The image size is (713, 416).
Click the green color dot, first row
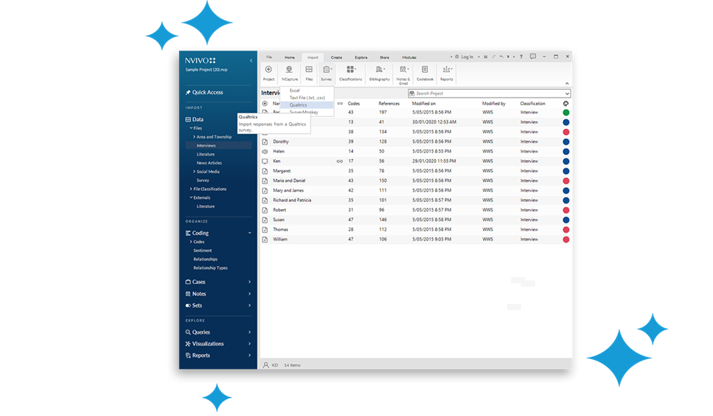click(x=566, y=113)
